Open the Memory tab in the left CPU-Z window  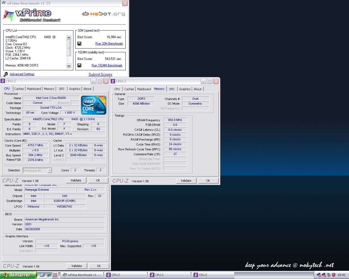49,89
